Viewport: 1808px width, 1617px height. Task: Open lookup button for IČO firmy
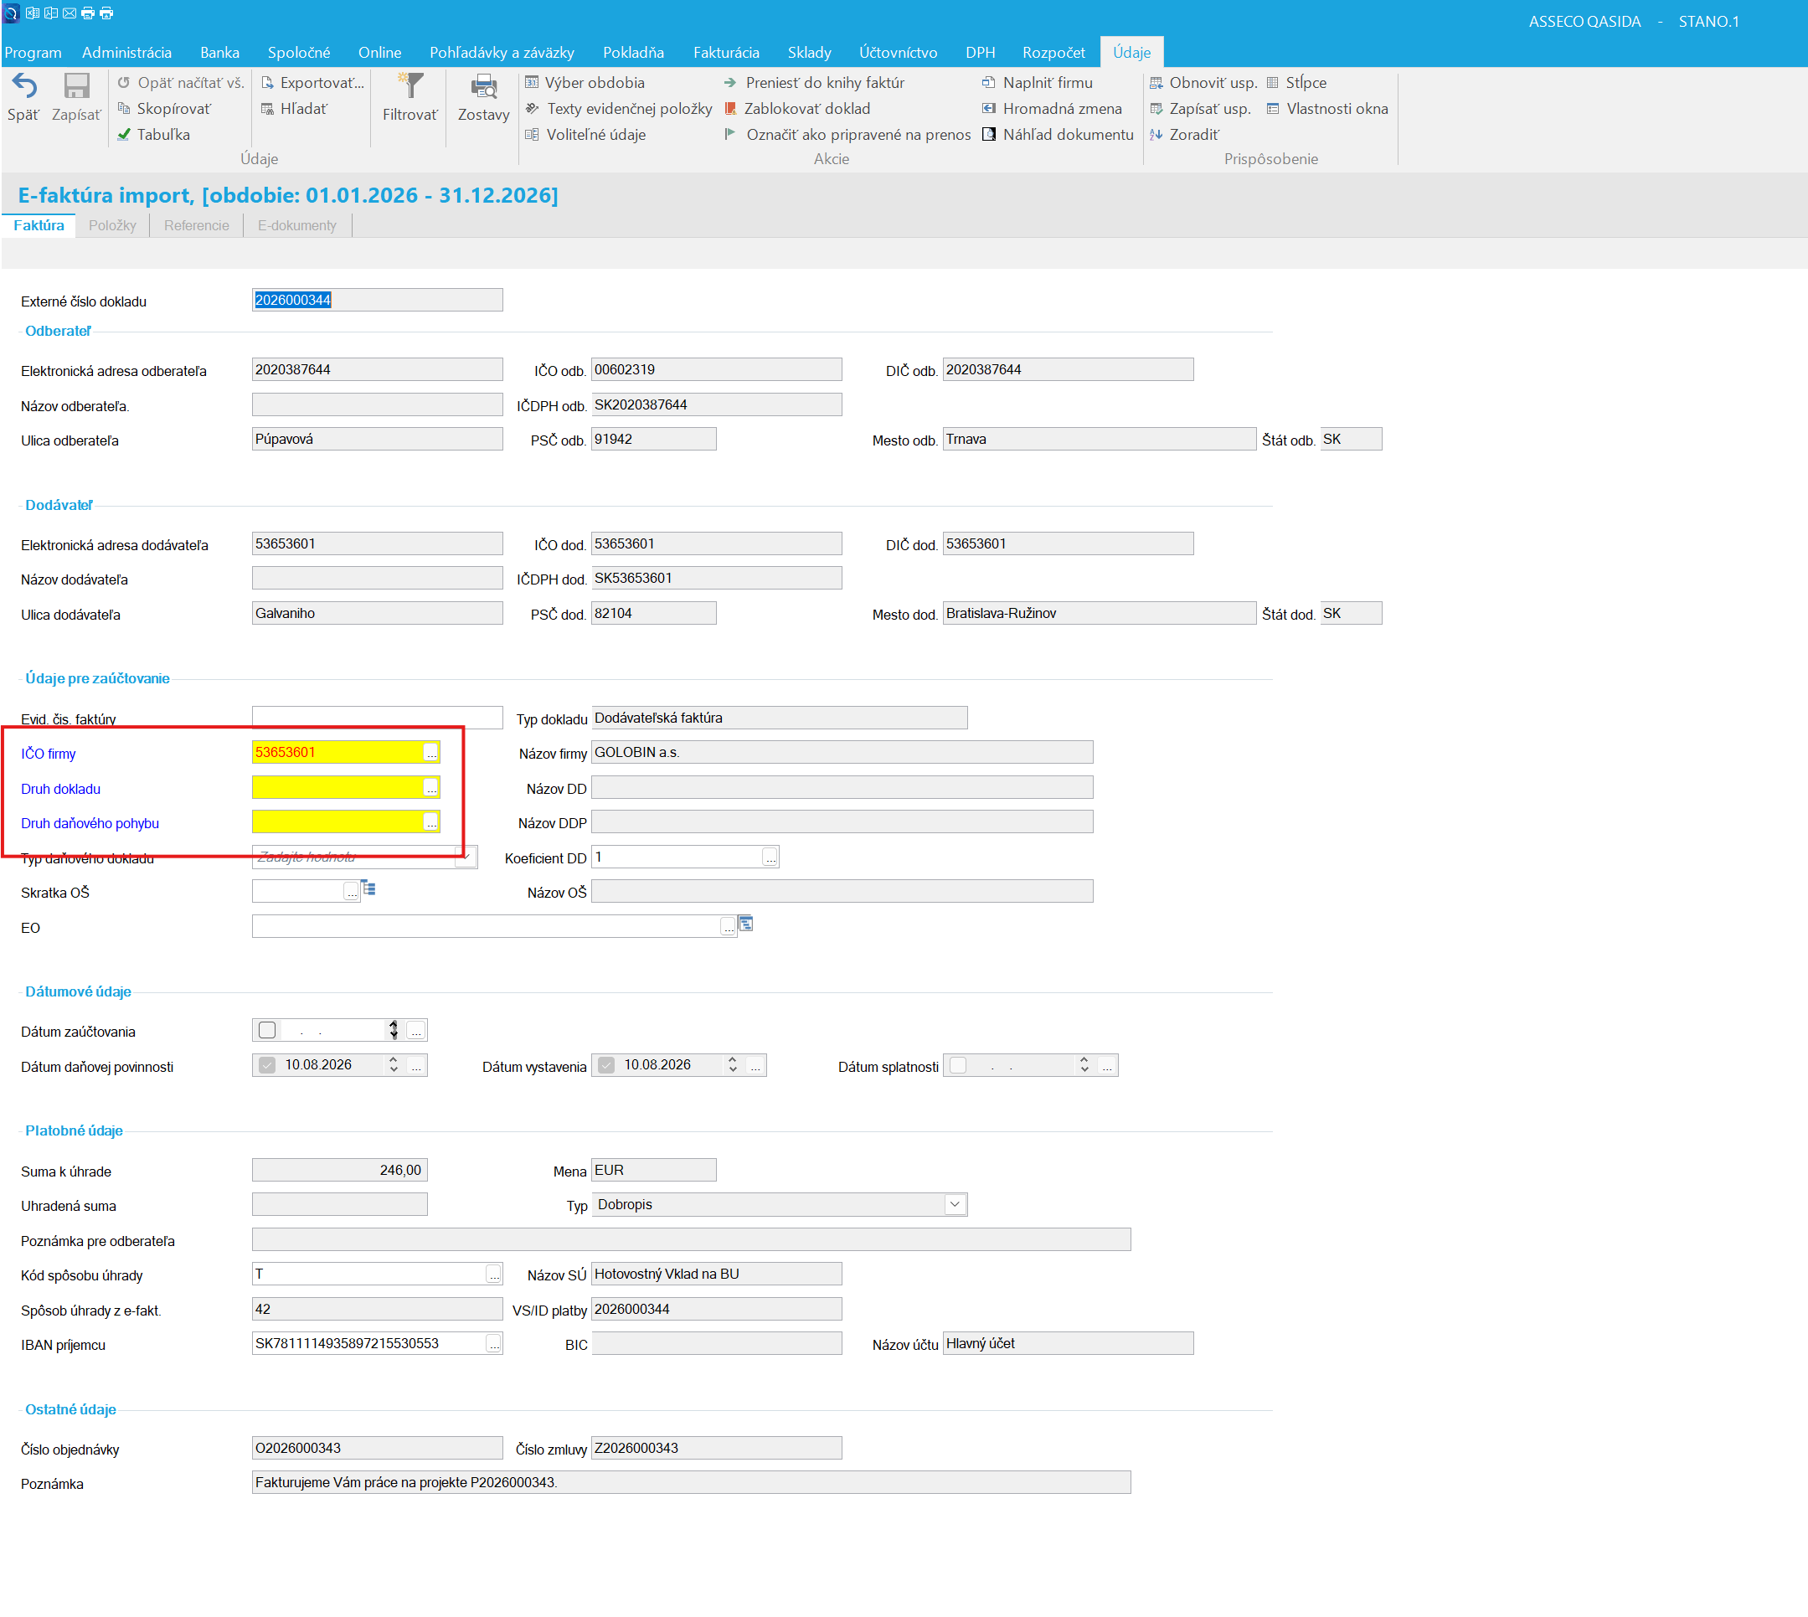pyautogui.click(x=431, y=753)
